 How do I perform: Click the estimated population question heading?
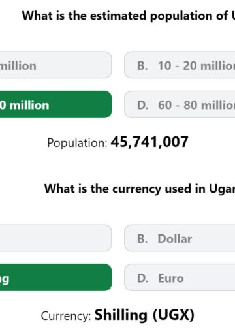(x=129, y=16)
